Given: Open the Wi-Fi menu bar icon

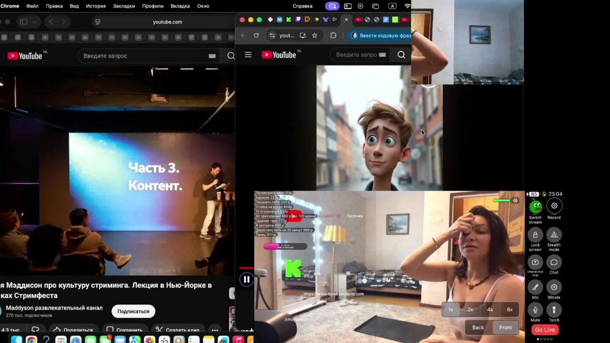Looking at the screenshot, I should click(407, 6).
